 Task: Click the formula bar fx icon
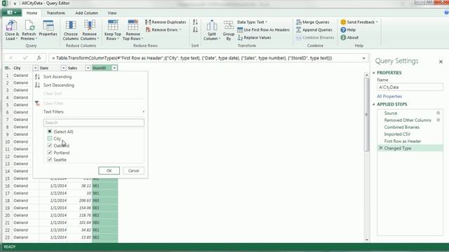39,58
